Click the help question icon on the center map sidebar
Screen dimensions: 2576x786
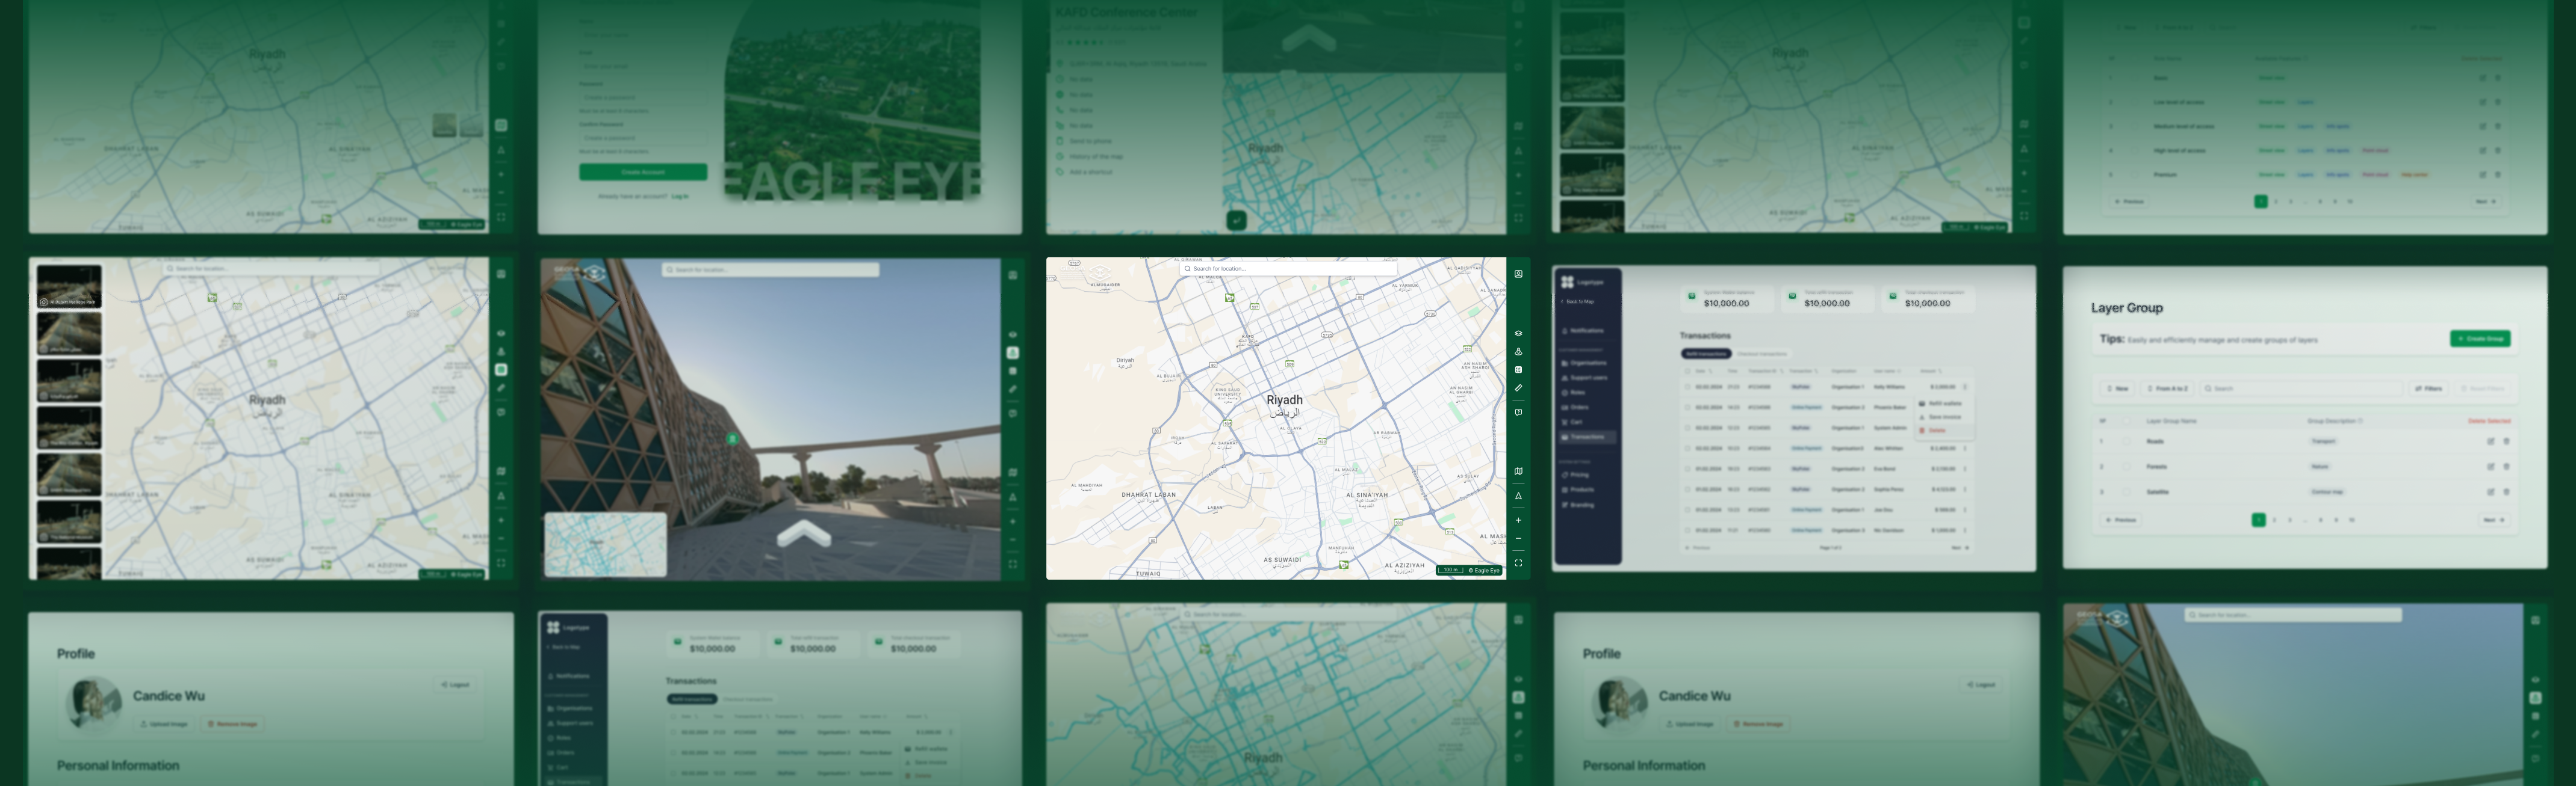pyautogui.click(x=1518, y=413)
